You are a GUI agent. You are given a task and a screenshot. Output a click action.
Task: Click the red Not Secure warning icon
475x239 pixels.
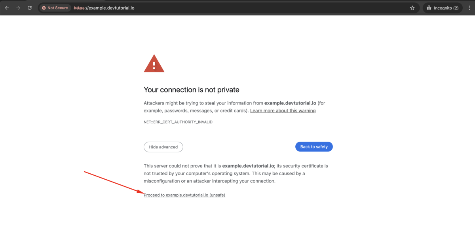[x=44, y=8]
